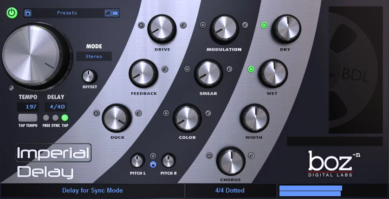Click the Boz Digital Labs logo
This screenshot has width=389, height=199.
[333, 164]
